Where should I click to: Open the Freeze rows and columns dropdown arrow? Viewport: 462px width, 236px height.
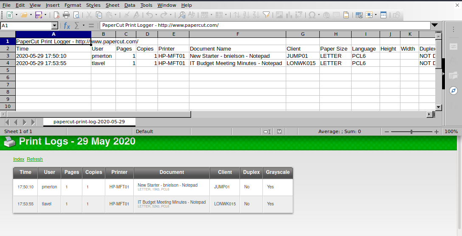tap(376, 15)
